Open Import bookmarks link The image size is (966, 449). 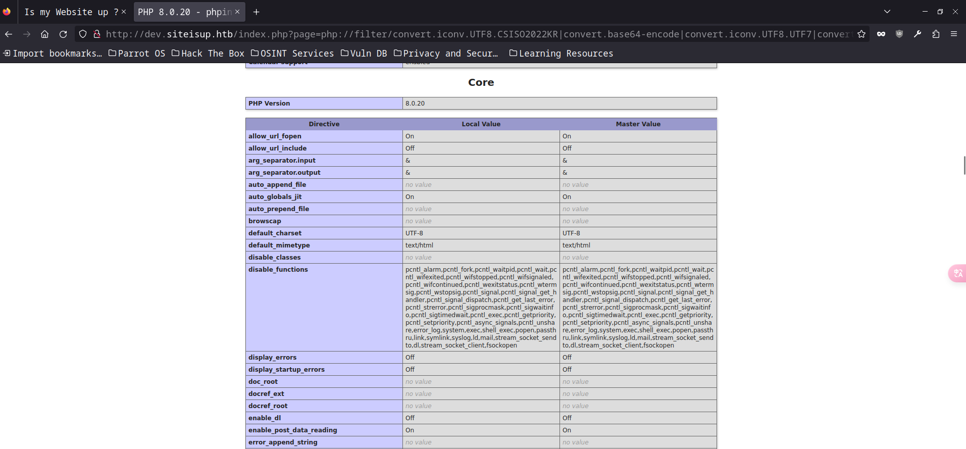pyautogui.click(x=53, y=53)
